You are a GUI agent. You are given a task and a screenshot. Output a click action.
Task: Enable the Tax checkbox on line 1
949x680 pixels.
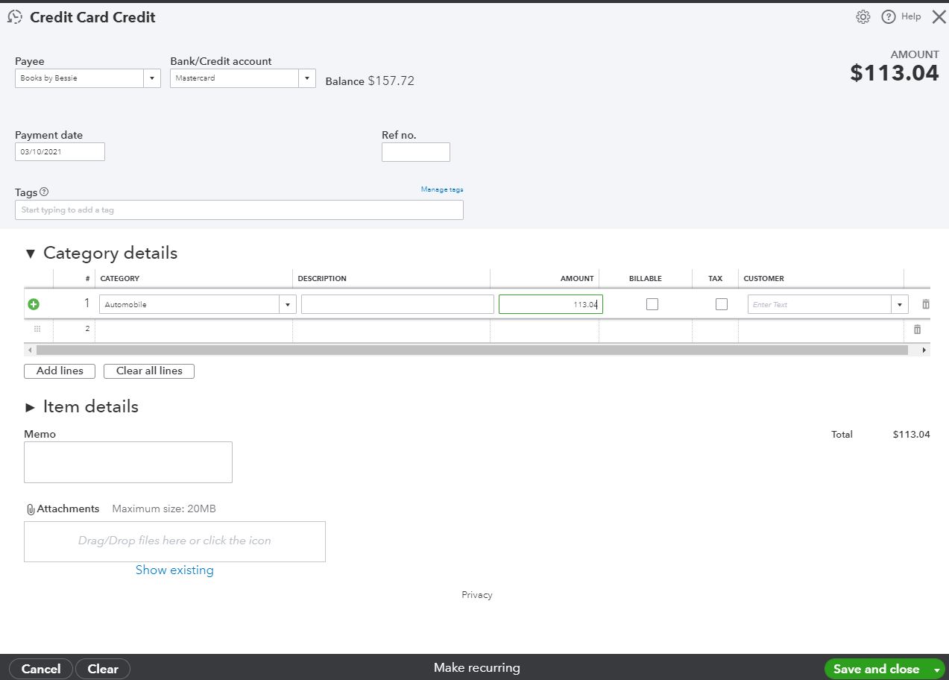click(721, 303)
